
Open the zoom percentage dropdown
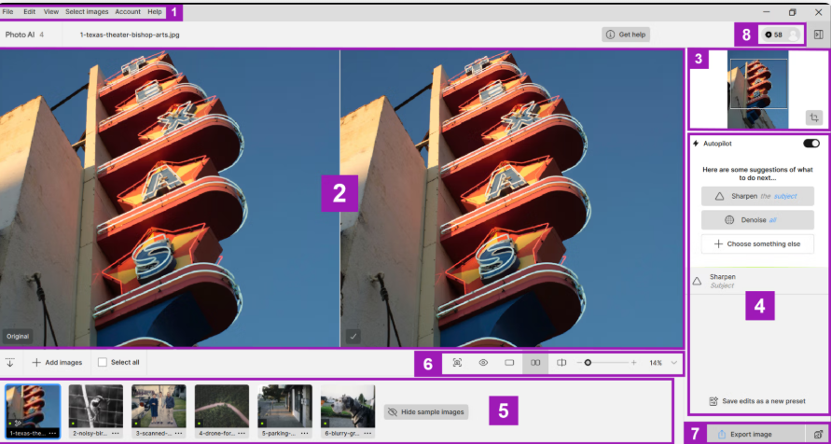[x=673, y=362]
